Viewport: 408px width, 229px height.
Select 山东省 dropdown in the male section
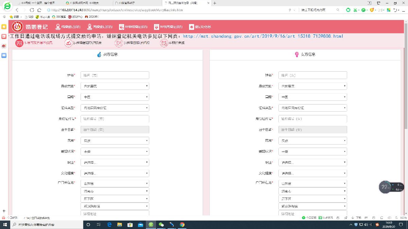coord(115,184)
